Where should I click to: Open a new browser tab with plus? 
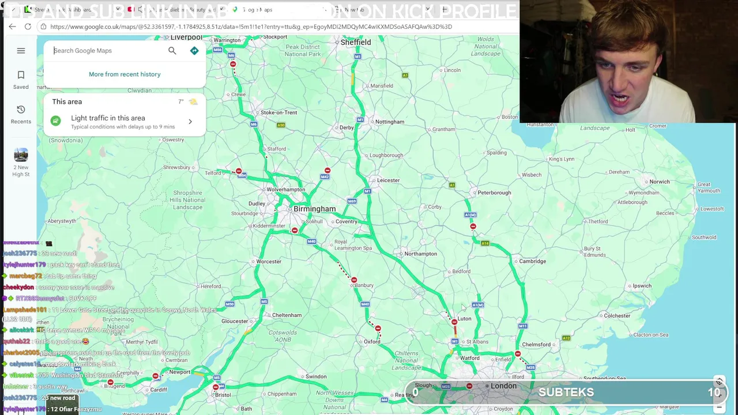point(445,10)
